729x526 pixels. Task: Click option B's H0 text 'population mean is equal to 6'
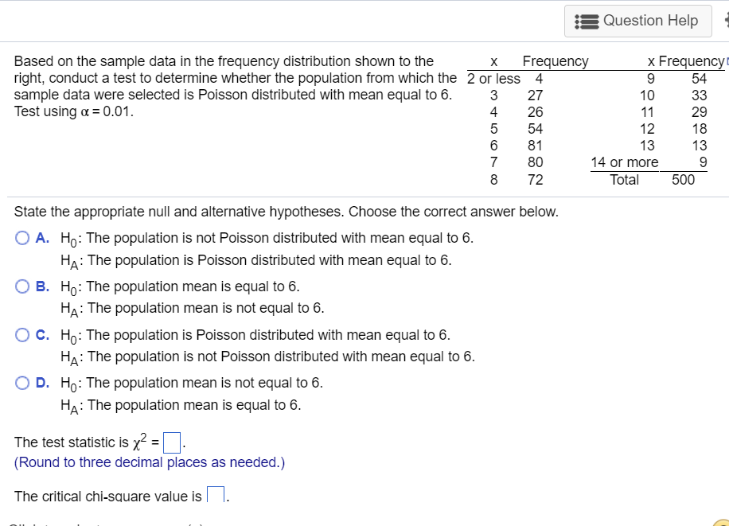[x=192, y=286]
